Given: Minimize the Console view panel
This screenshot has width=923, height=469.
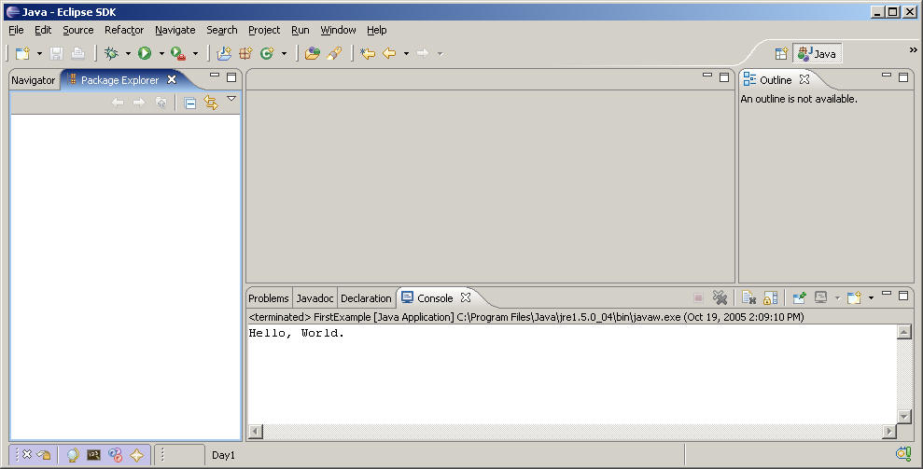Looking at the screenshot, I should tap(886, 293).
